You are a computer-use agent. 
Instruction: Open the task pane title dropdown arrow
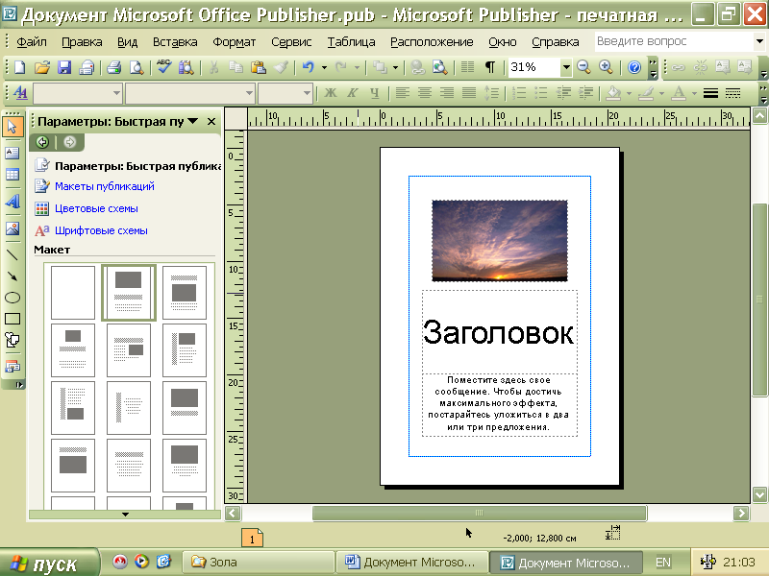point(193,121)
